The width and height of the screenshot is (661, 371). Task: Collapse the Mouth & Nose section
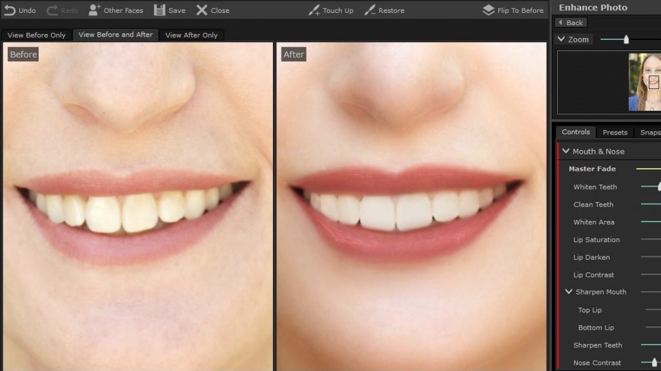point(565,151)
